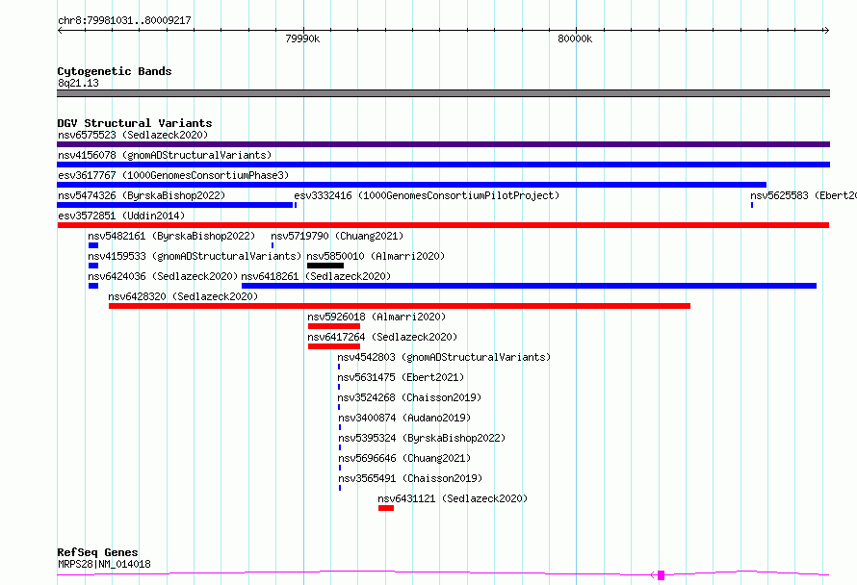Open the MRPS28|NM_014018 gene label
Viewport: 857px width, 585px height.
click(104, 564)
